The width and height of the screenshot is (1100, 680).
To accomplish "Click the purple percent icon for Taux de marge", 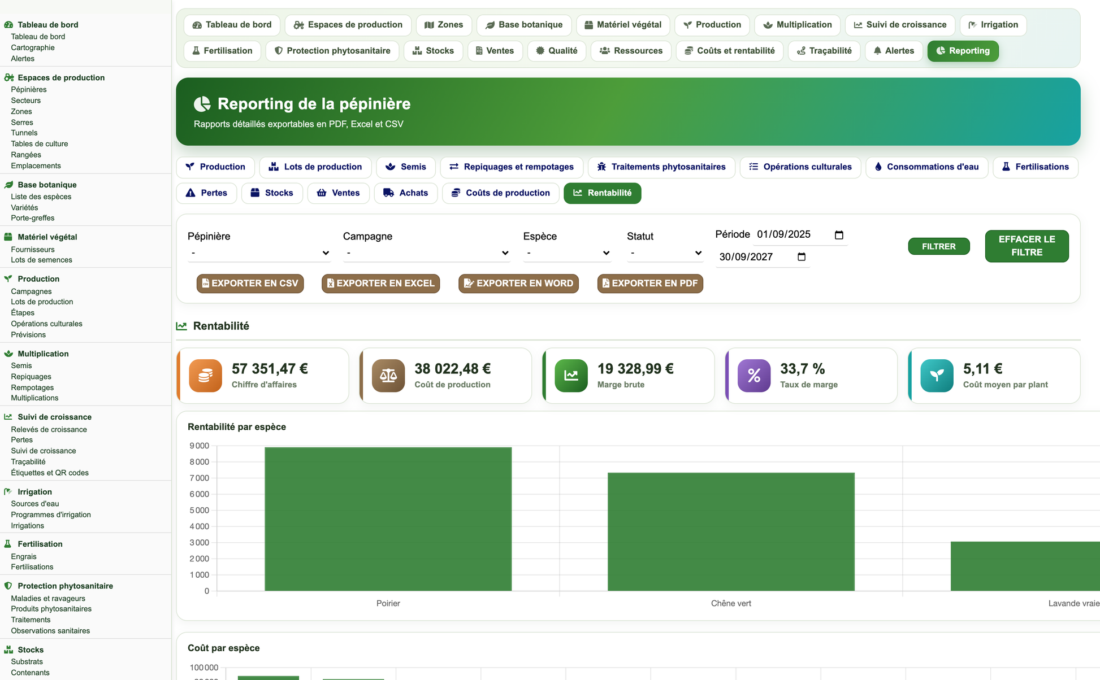I will [x=754, y=376].
